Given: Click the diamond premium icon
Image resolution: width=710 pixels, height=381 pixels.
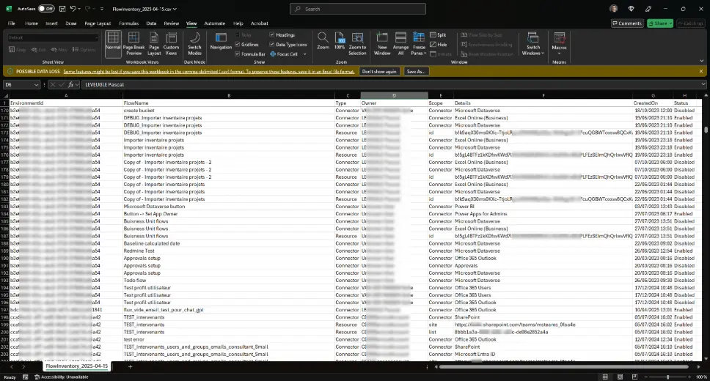Looking at the screenshot, I should click(x=632, y=9).
